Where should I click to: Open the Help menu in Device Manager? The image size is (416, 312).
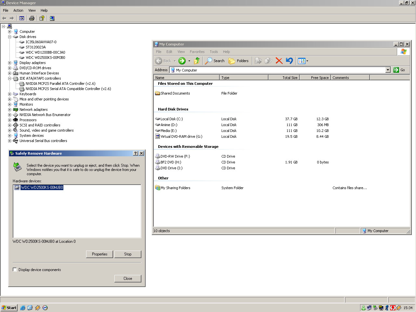coord(44,10)
